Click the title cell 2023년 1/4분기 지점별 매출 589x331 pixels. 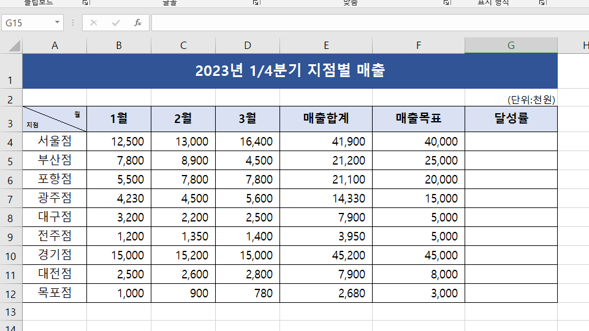pos(290,71)
